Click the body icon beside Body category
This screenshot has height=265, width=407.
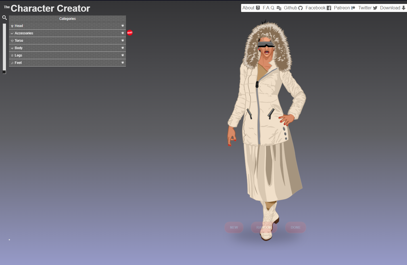click(x=12, y=48)
